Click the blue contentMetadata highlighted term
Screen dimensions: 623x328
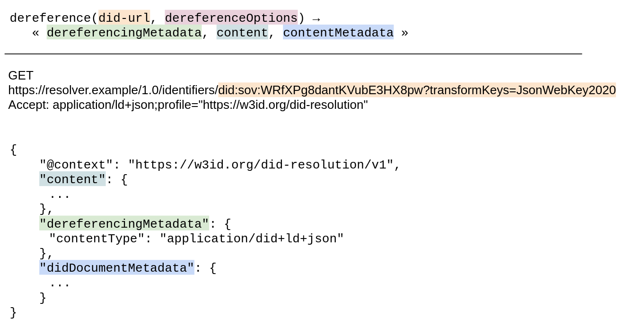click(x=338, y=32)
